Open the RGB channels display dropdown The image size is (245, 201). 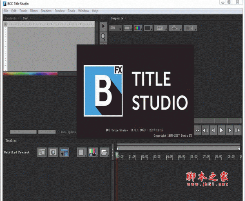[x=138, y=28]
